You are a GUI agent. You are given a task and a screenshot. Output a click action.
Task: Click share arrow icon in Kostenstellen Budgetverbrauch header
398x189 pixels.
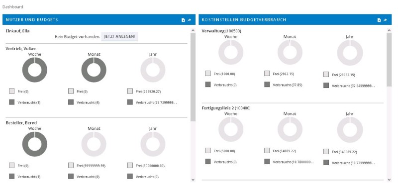385,20
